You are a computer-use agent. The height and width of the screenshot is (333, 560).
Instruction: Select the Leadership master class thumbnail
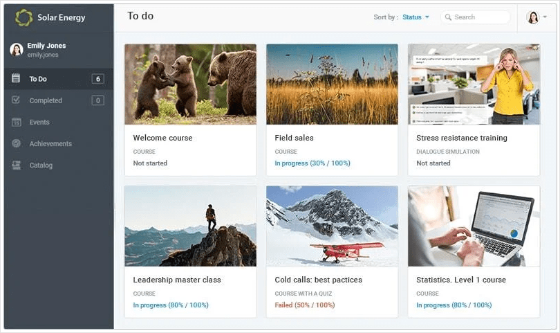point(190,226)
